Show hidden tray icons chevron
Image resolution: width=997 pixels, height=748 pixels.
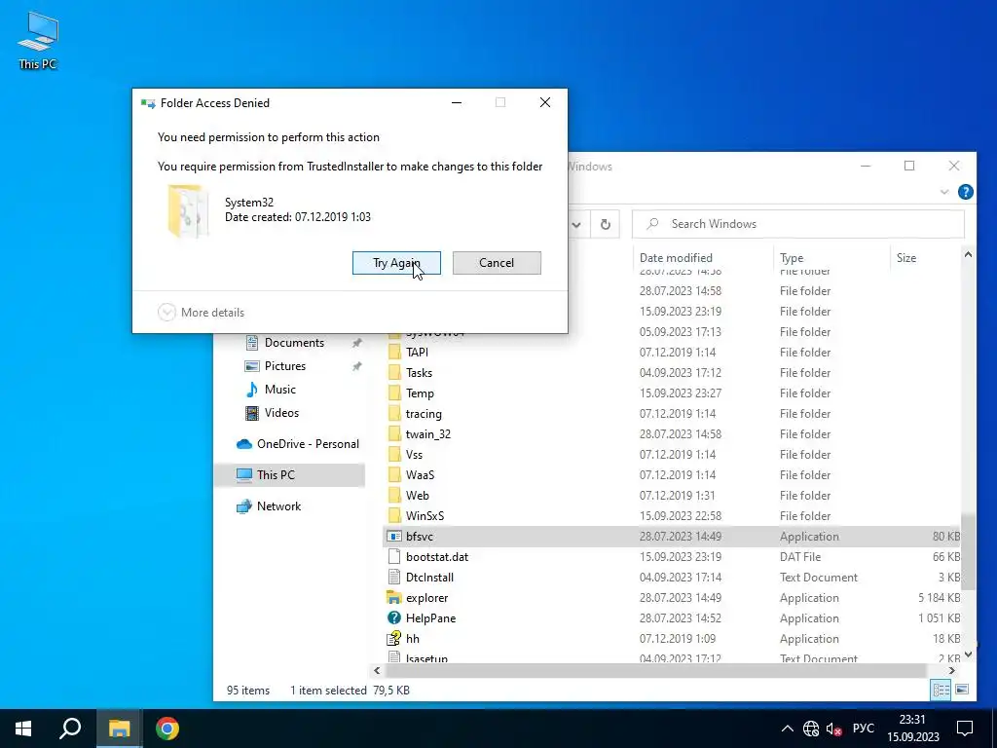point(787,729)
